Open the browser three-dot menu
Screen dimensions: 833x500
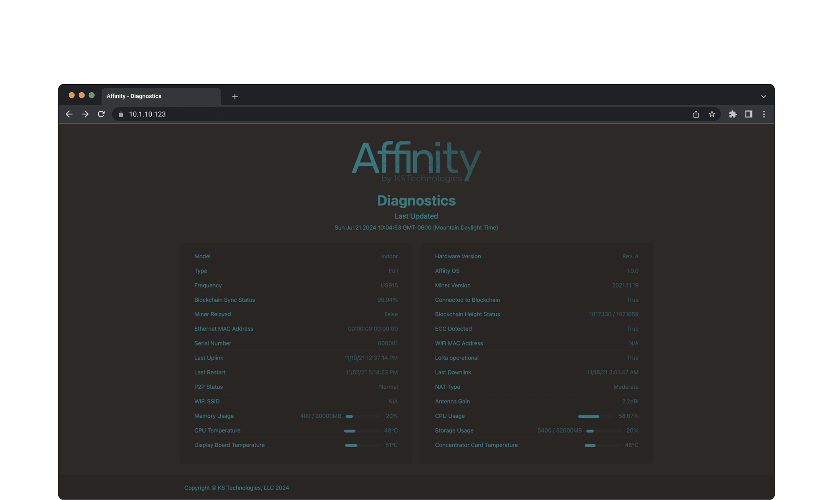coord(764,114)
